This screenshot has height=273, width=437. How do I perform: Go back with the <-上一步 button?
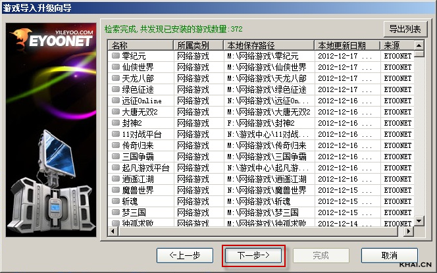pyautogui.click(x=185, y=255)
